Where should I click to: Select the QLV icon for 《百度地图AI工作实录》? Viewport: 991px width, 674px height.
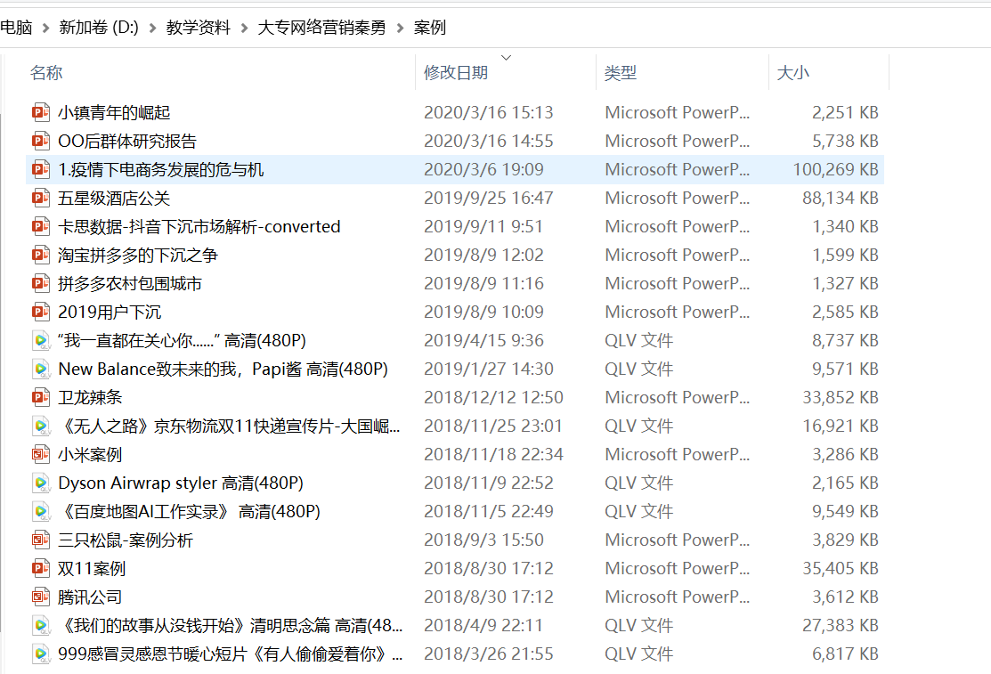[40, 511]
